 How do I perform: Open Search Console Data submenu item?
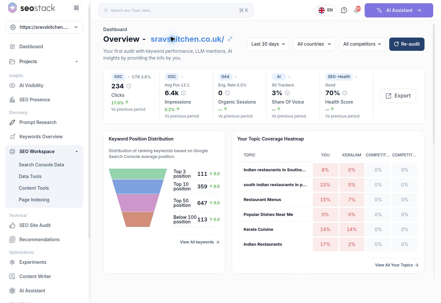point(41,165)
